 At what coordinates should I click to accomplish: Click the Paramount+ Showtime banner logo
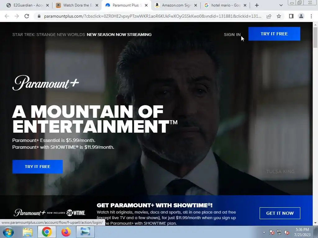pos(50,213)
